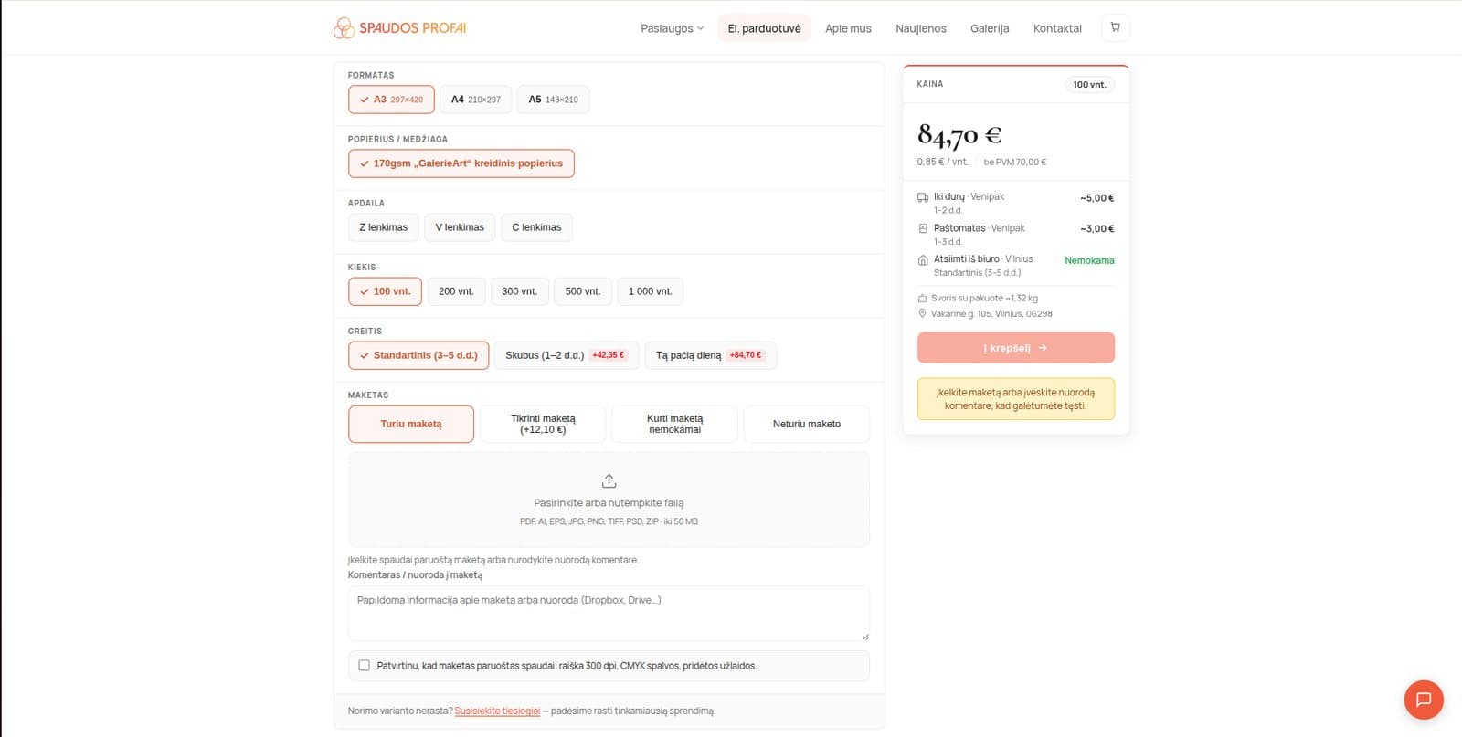The width and height of the screenshot is (1462, 737).
Task: Navigate to Galerija
Action: (x=990, y=28)
